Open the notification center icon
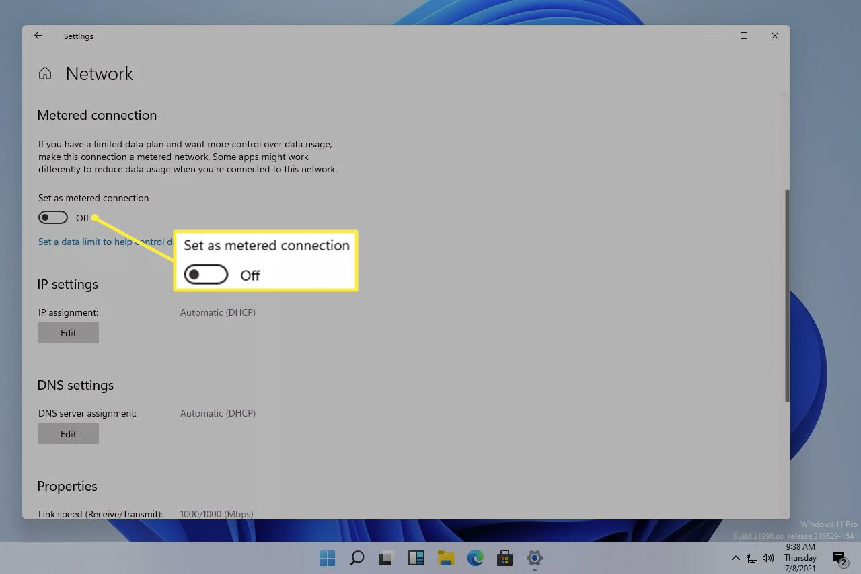The height and width of the screenshot is (574, 861). 839,558
